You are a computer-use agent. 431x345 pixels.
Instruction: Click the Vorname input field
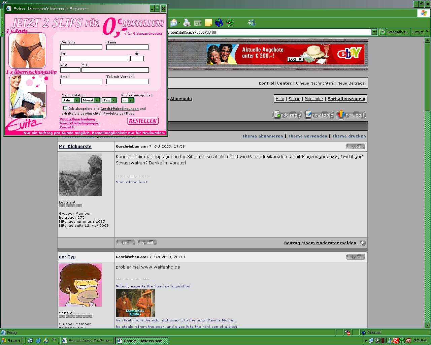[x=81, y=47]
